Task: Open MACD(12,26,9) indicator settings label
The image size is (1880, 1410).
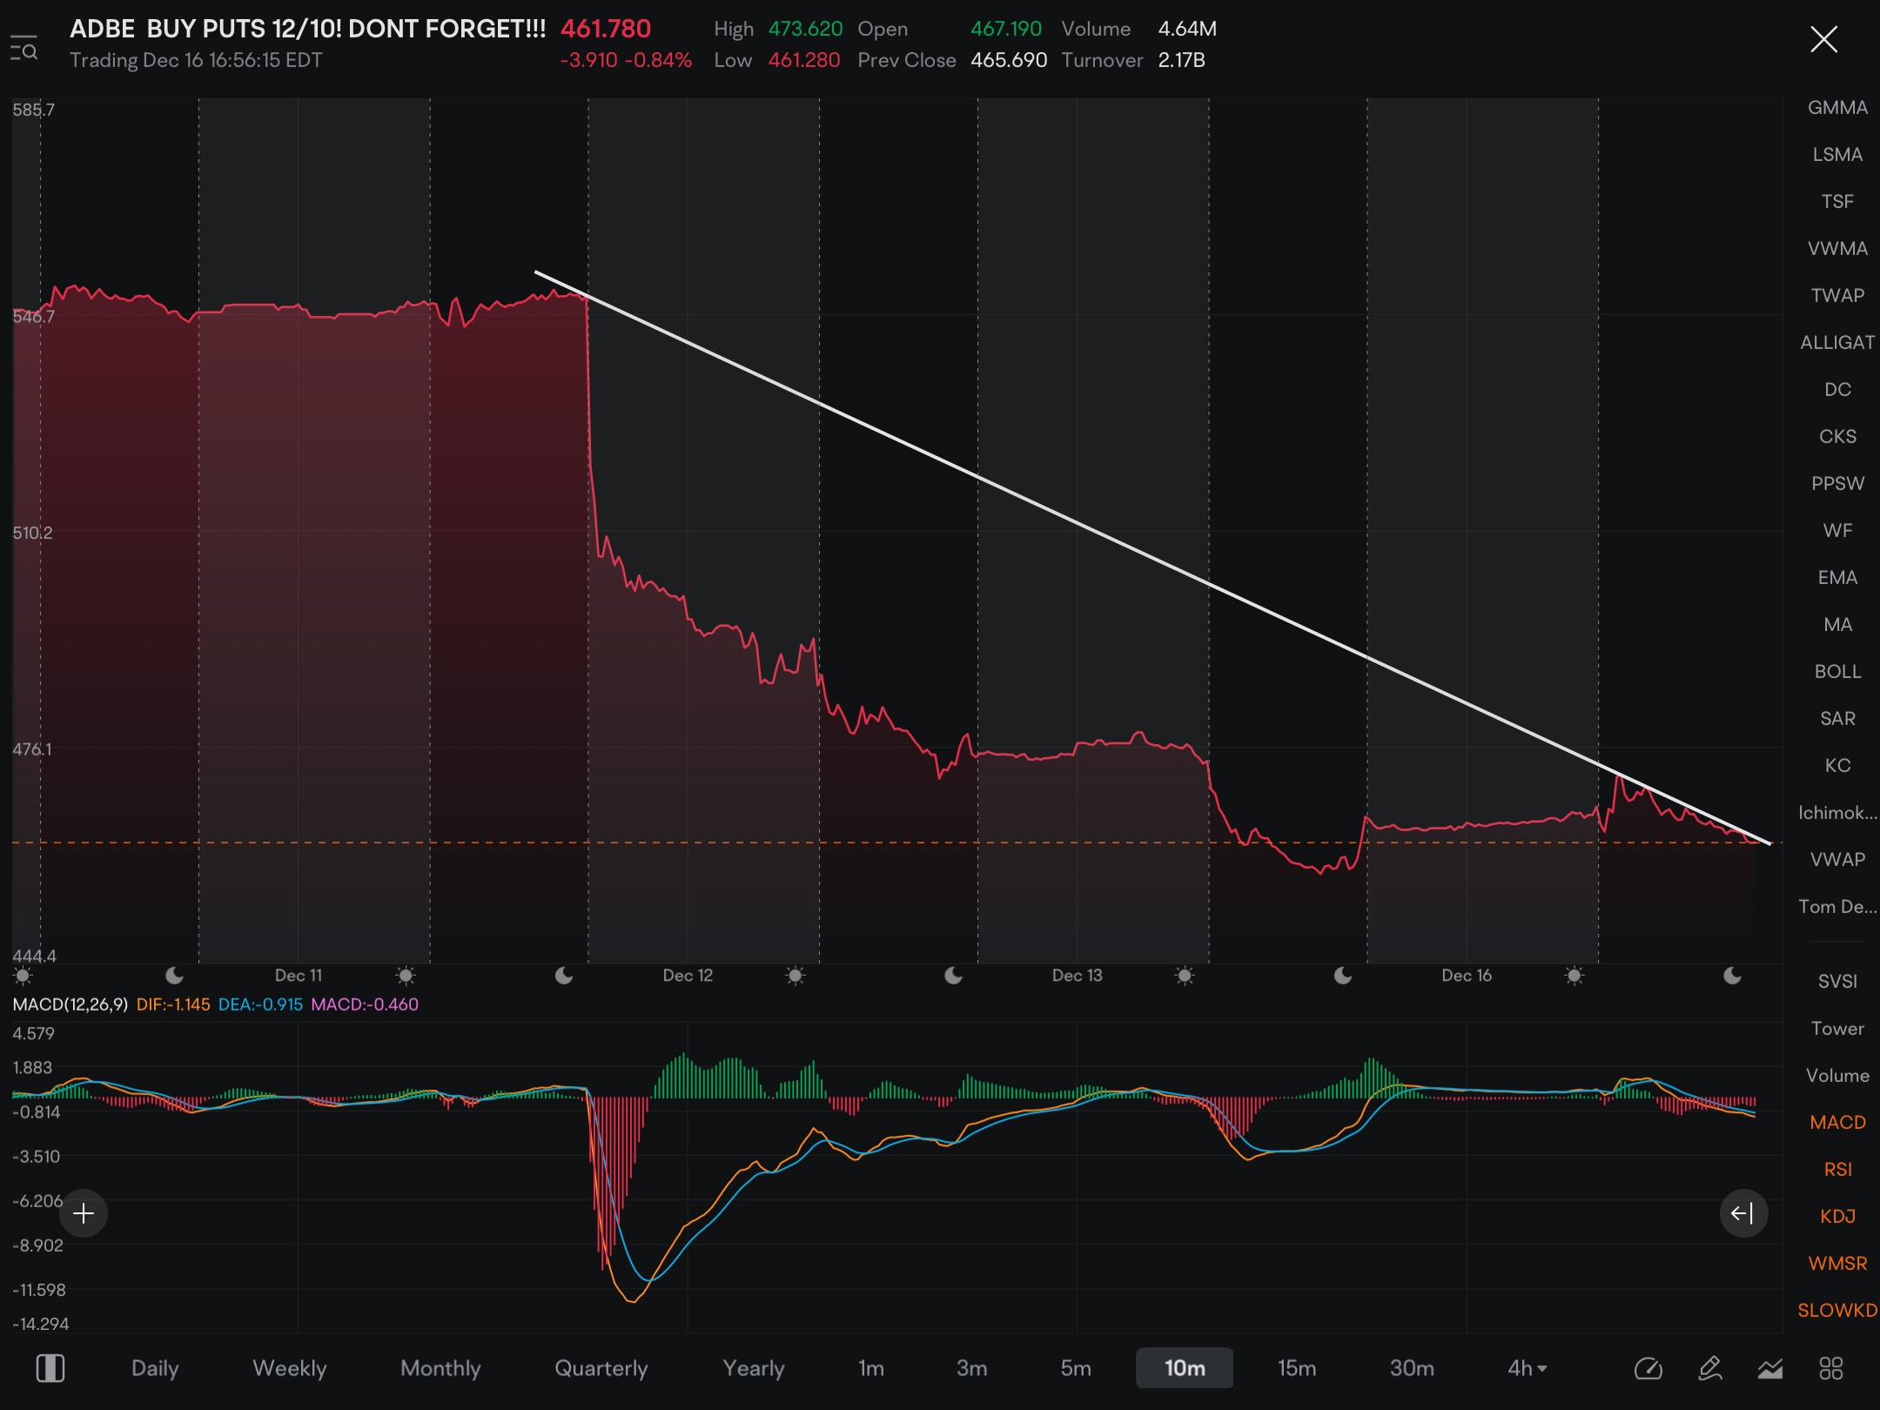Action: pos(70,1004)
